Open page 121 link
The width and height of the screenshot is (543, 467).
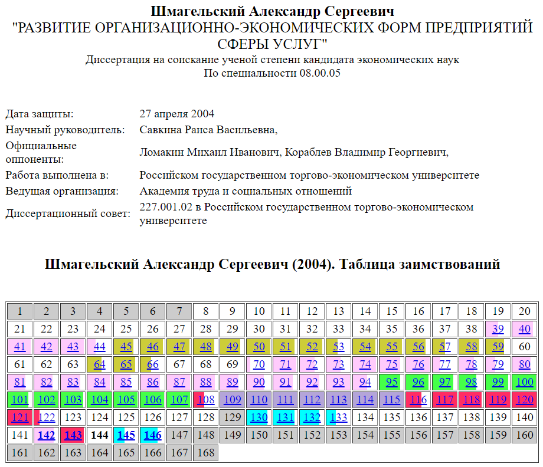19,417
